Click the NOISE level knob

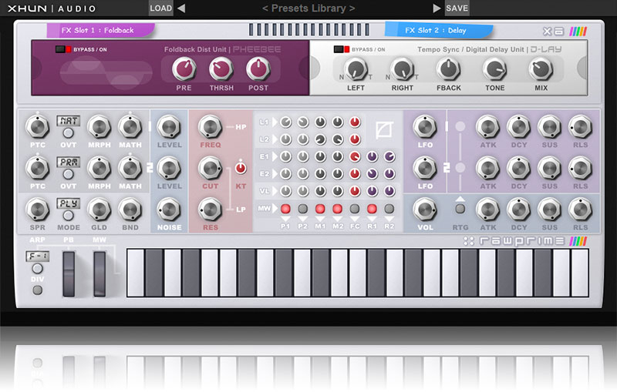169,209
